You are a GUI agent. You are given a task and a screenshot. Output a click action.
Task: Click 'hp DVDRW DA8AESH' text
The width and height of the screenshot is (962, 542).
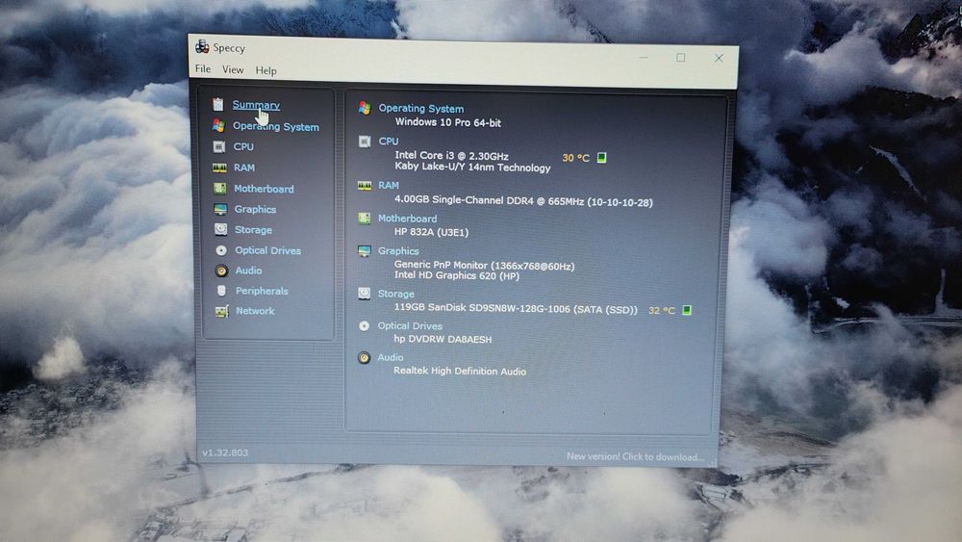tap(443, 339)
